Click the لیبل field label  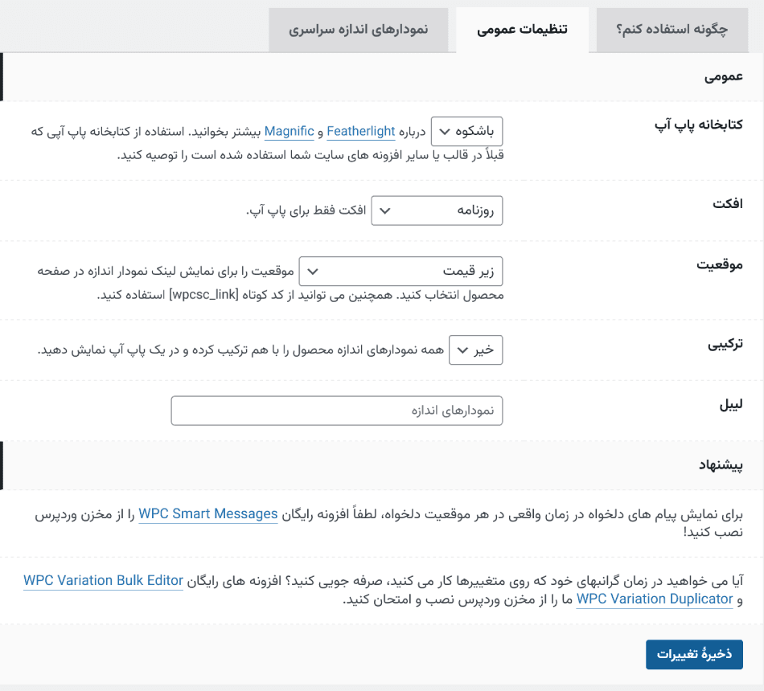[731, 405]
